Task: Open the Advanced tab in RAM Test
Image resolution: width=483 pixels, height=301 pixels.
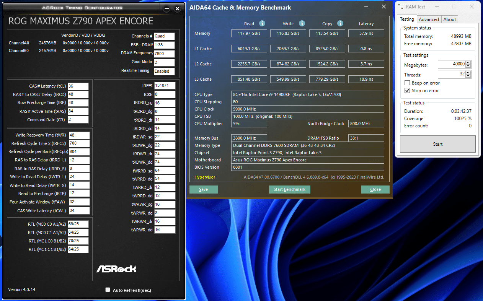Action: coord(429,20)
